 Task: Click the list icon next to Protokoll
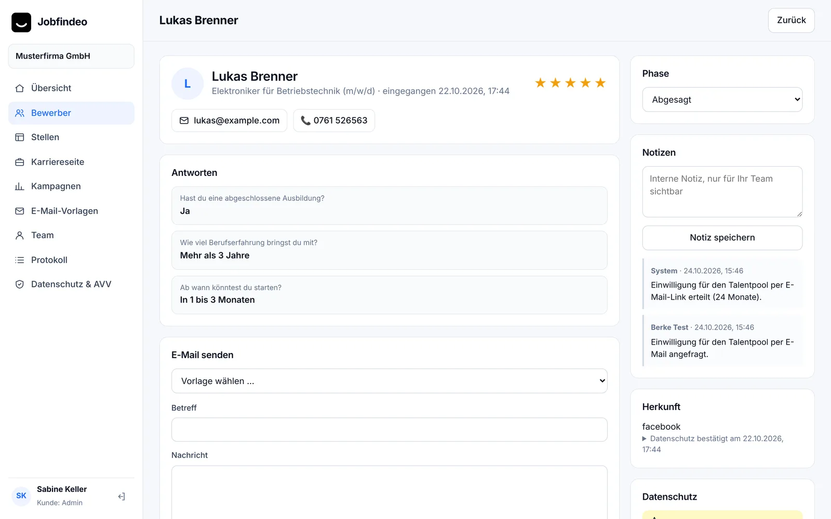20,260
